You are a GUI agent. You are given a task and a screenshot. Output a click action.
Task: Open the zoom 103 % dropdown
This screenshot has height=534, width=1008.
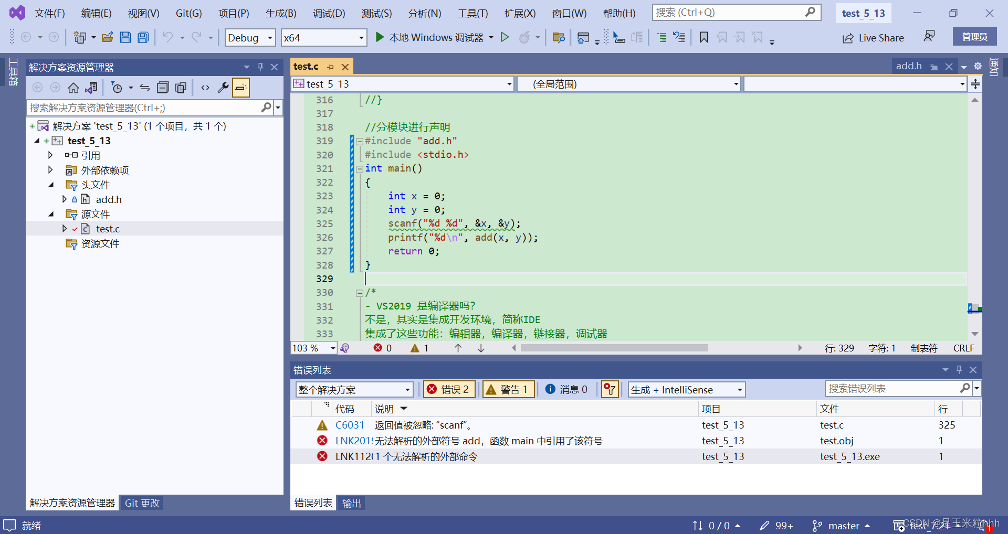click(333, 348)
